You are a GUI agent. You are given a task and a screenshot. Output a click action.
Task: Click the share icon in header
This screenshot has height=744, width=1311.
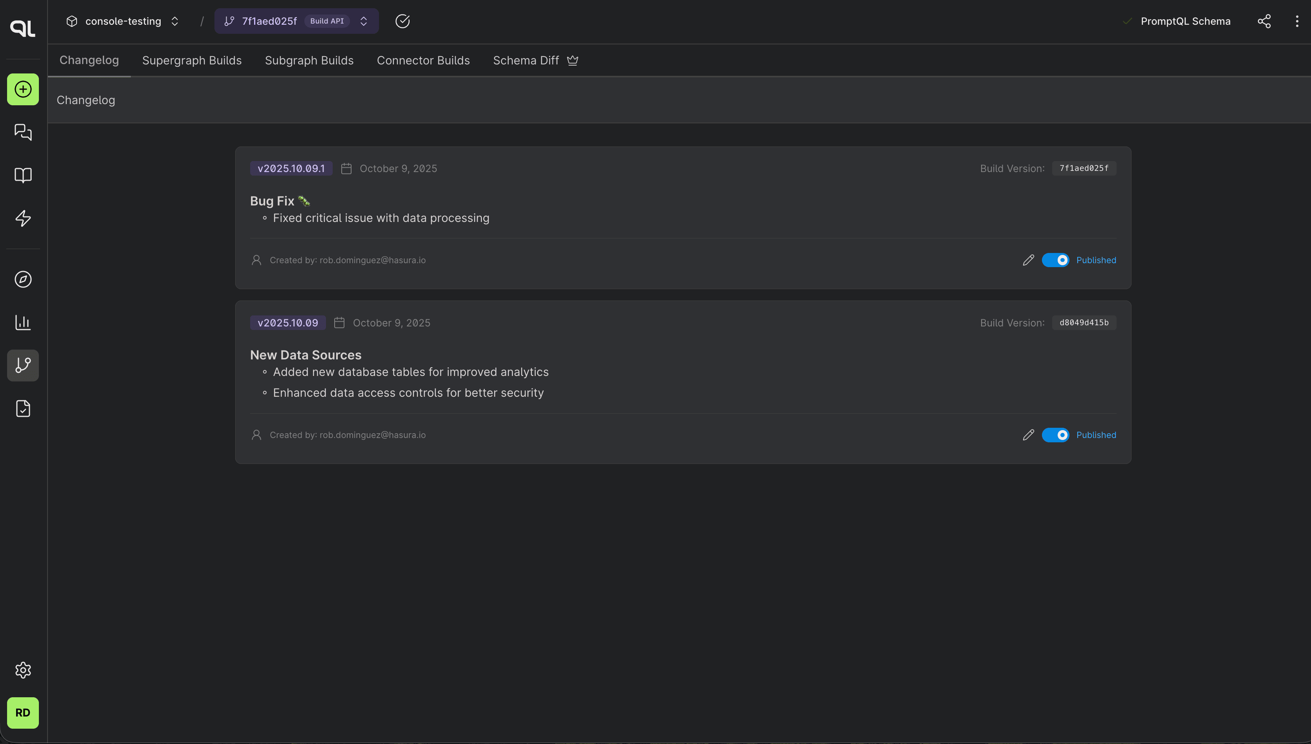[x=1264, y=21]
